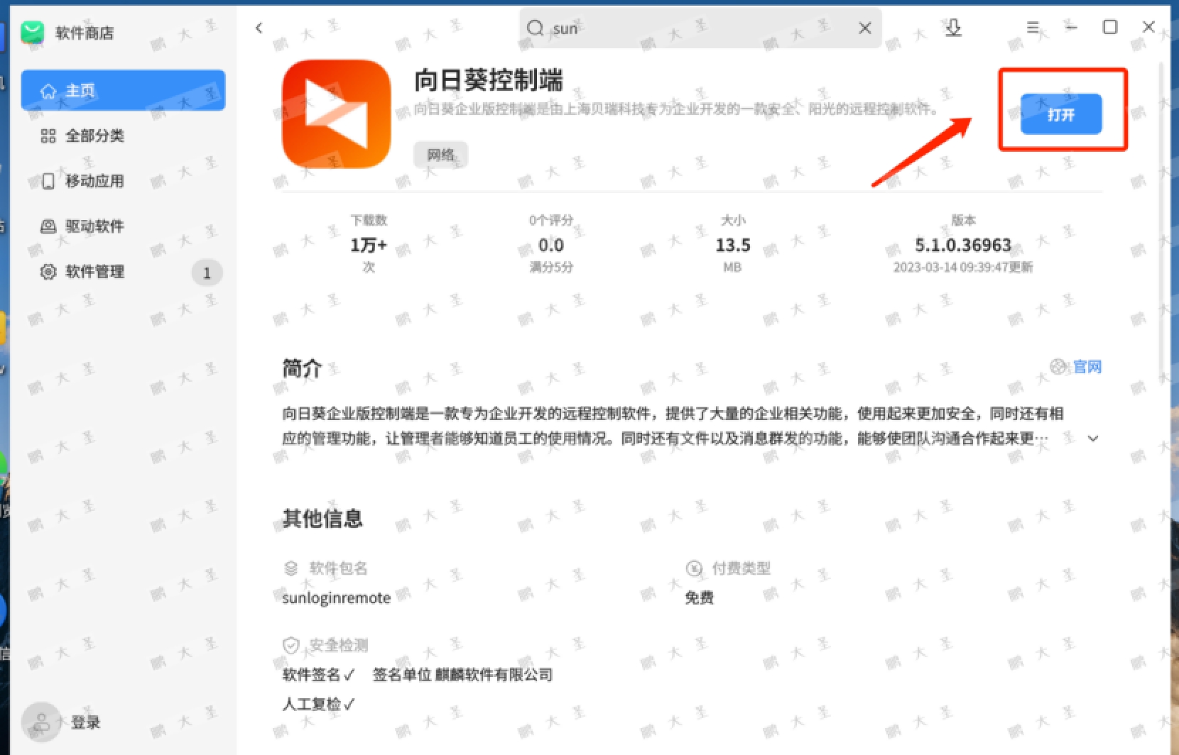Click the 简介 section heading
This screenshot has height=755, width=1179.
(x=302, y=368)
